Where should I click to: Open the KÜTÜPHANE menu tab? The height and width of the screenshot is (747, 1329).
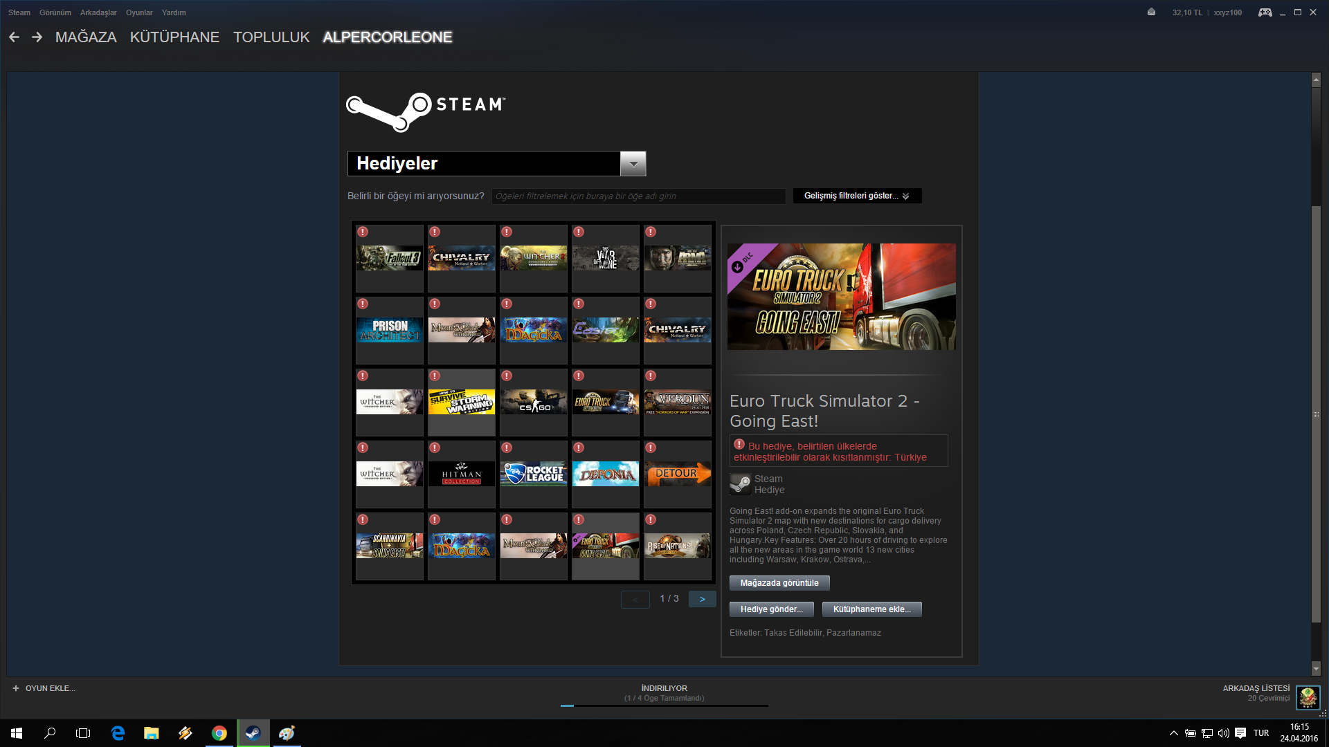pos(174,37)
